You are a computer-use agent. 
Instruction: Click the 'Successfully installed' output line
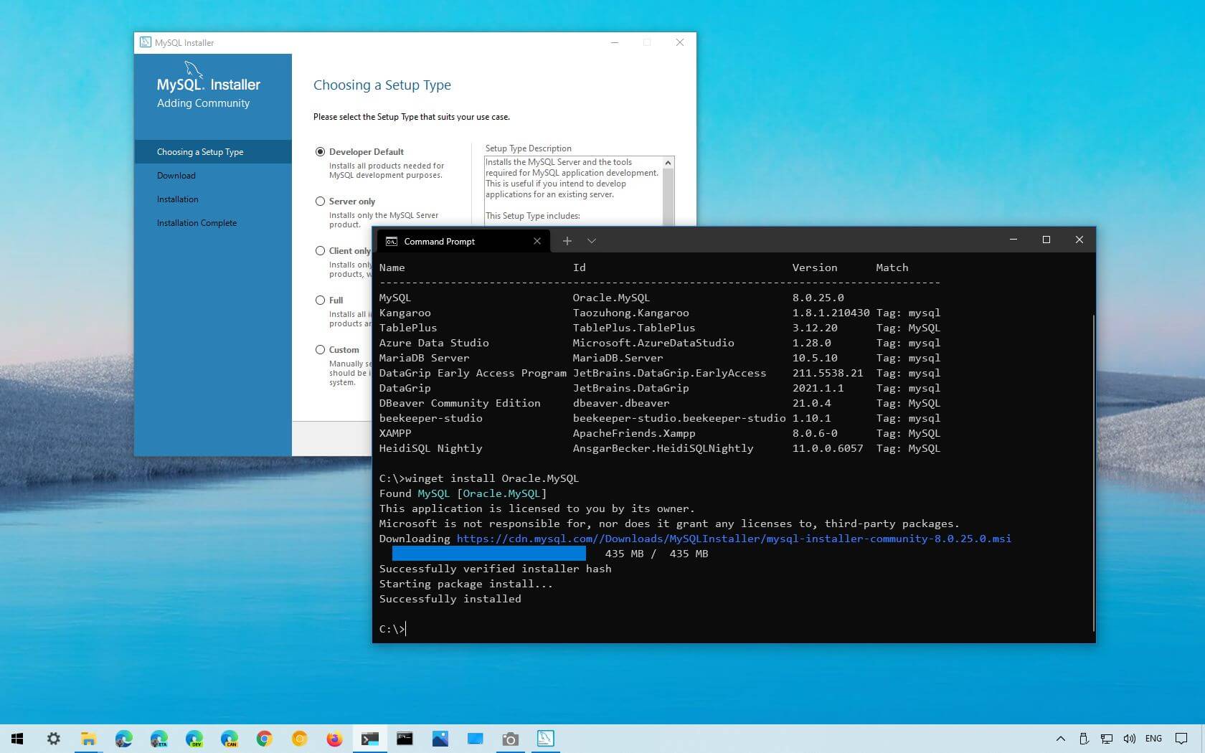point(450,599)
